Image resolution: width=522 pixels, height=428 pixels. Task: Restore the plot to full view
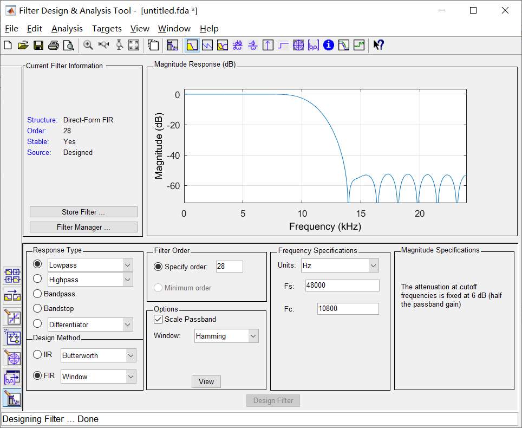[x=134, y=45]
